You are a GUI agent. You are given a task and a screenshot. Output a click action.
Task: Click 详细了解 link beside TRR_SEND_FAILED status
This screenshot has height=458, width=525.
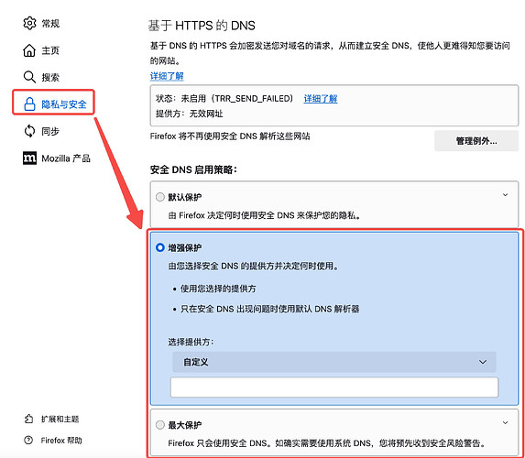click(321, 99)
